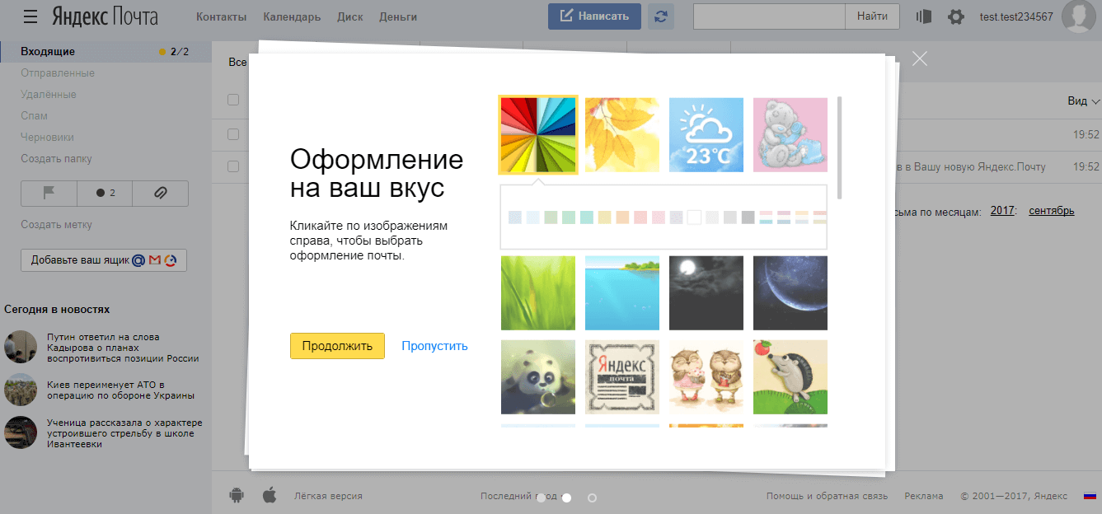The image size is (1102, 514).
Task: Click the hamburger menu icon
Action: point(30,16)
